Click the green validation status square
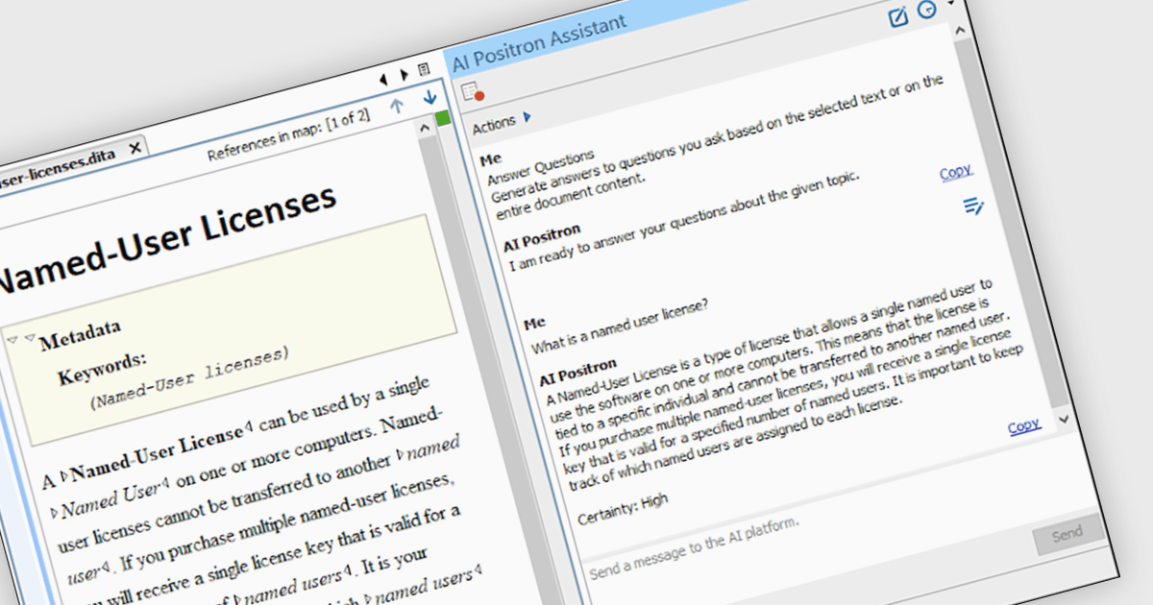This screenshot has width=1153, height=605. 442,118
